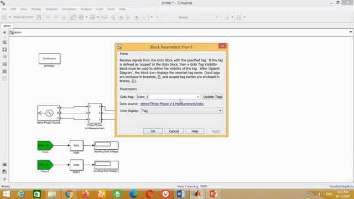Viewport: 354px width, 199px height.
Task: Select the Three-Phase V-I Measurement block
Action: coord(95,113)
